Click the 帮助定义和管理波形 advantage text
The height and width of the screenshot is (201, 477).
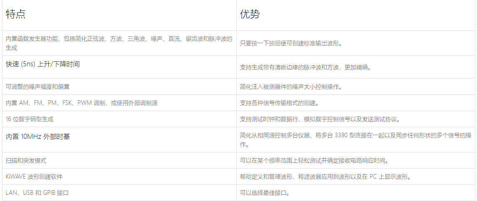pos(325,177)
